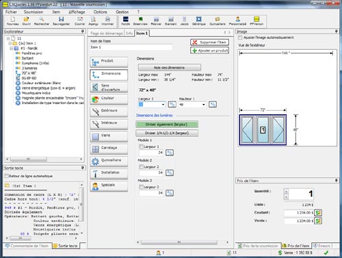The image size is (342, 258).
Task: Open the Verre section button
Action: tap(109, 136)
